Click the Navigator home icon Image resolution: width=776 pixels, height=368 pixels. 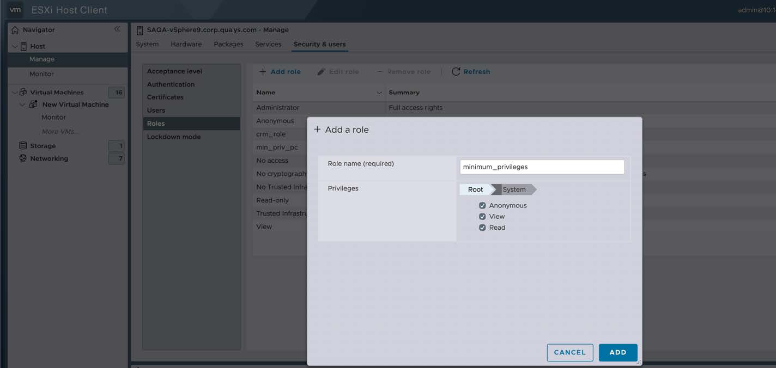tap(15, 30)
